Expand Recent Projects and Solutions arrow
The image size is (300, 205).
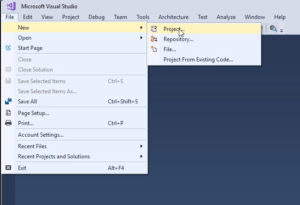click(x=141, y=157)
